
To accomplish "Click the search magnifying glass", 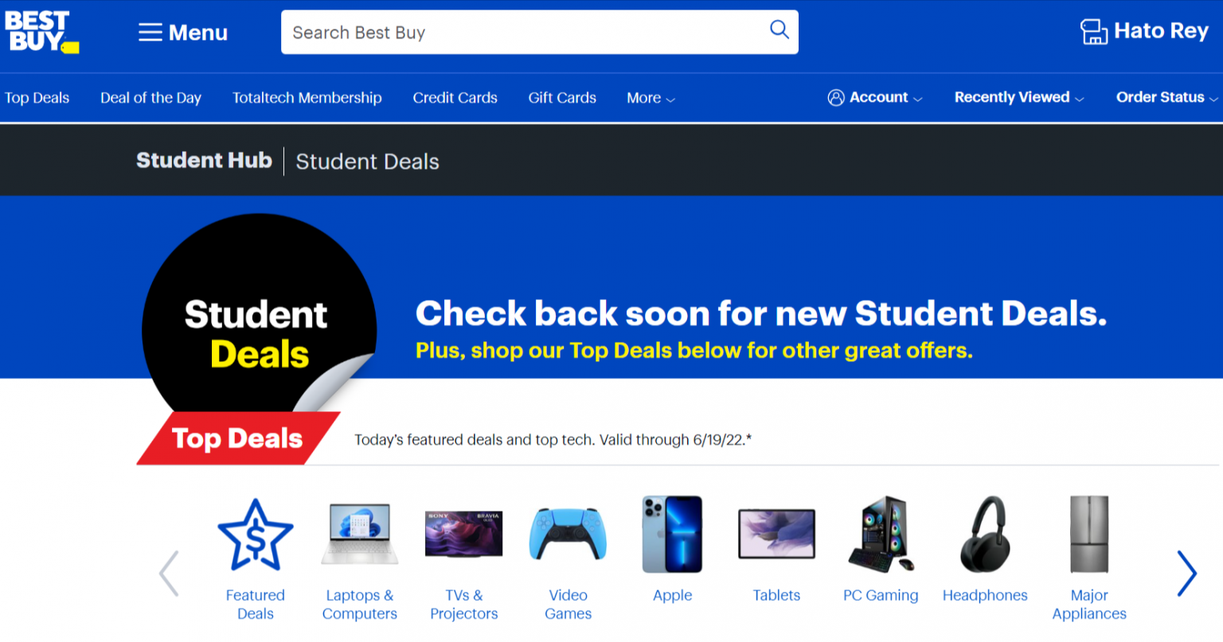I will tap(779, 29).
